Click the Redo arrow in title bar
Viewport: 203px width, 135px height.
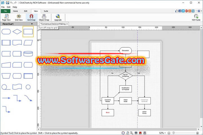(x=15, y=3)
